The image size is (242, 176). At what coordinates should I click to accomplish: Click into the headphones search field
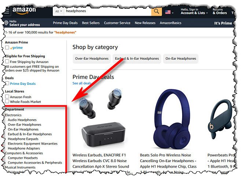coord(107,11)
